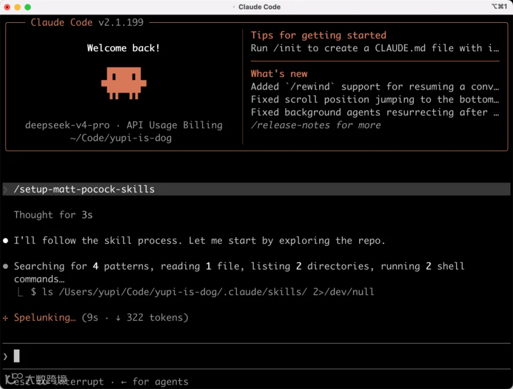Click the chevron before /setup-matt-pocock-skills

pos(6,189)
